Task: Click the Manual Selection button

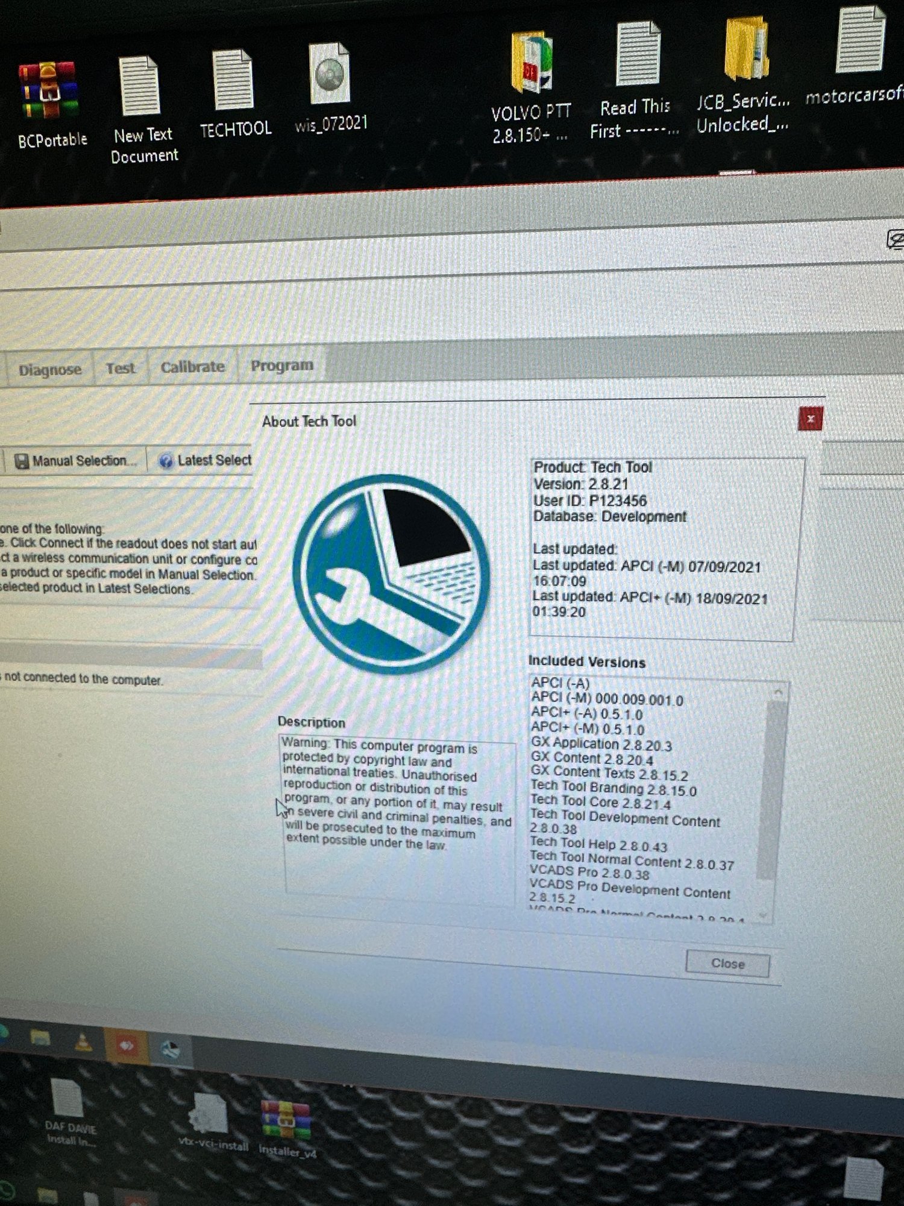Action: click(76, 461)
